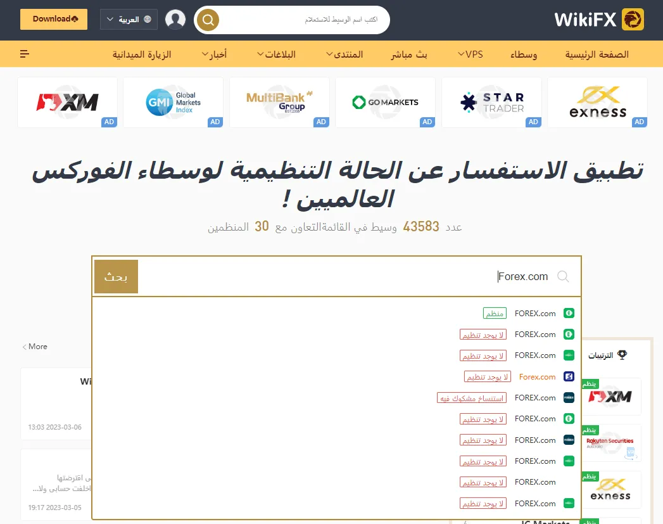Expand the VPS menu
The width and height of the screenshot is (663, 524).
pyautogui.click(x=470, y=54)
